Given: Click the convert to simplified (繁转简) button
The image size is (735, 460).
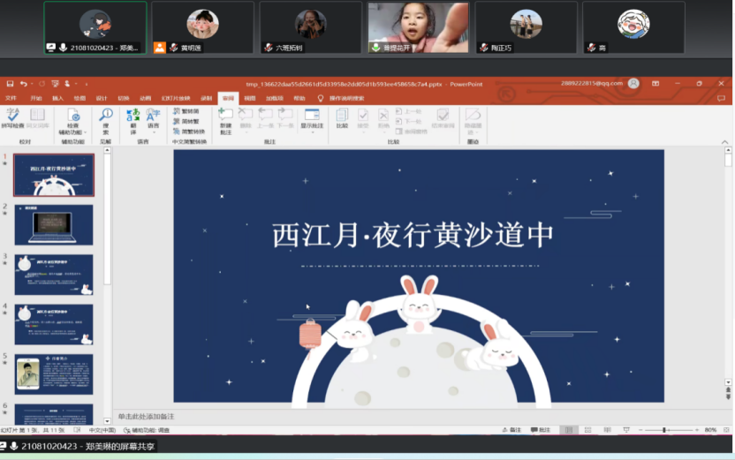Looking at the screenshot, I should coord(189,112).
